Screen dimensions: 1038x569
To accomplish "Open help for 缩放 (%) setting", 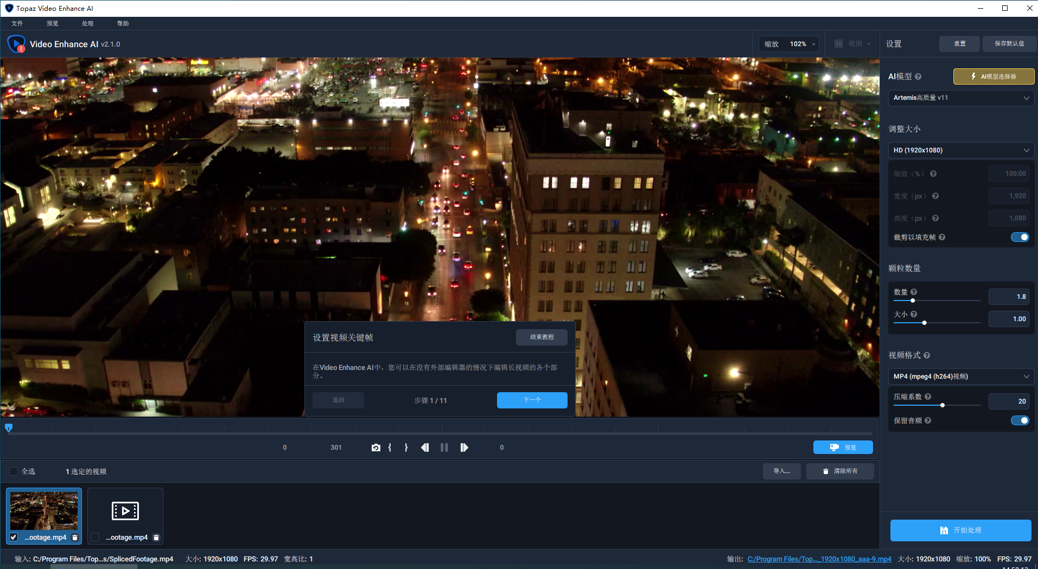I will click(x=933, y=174).
